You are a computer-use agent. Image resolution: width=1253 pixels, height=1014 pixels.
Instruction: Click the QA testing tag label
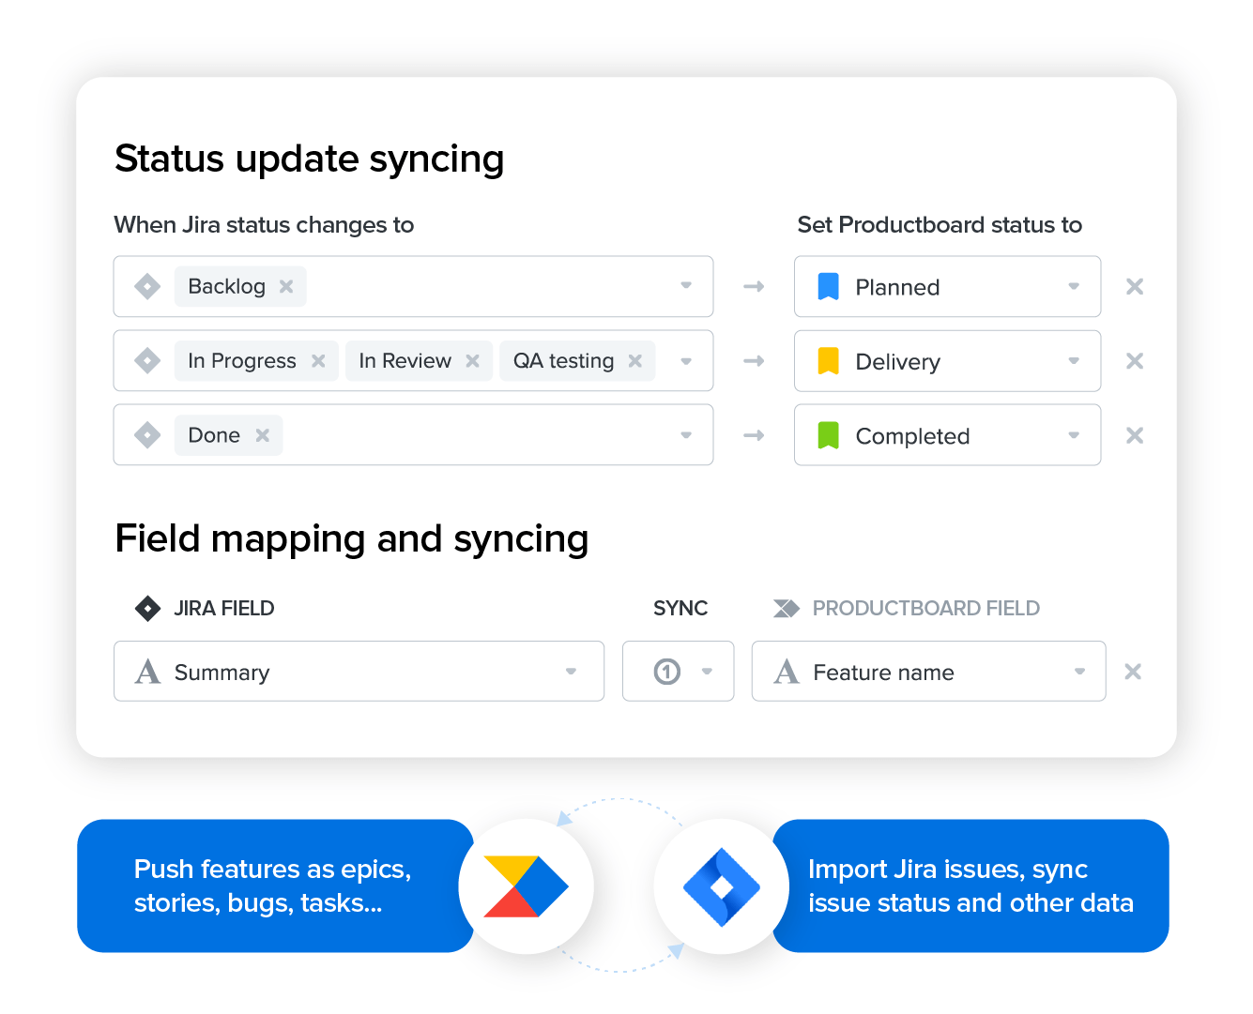point(563,361)
